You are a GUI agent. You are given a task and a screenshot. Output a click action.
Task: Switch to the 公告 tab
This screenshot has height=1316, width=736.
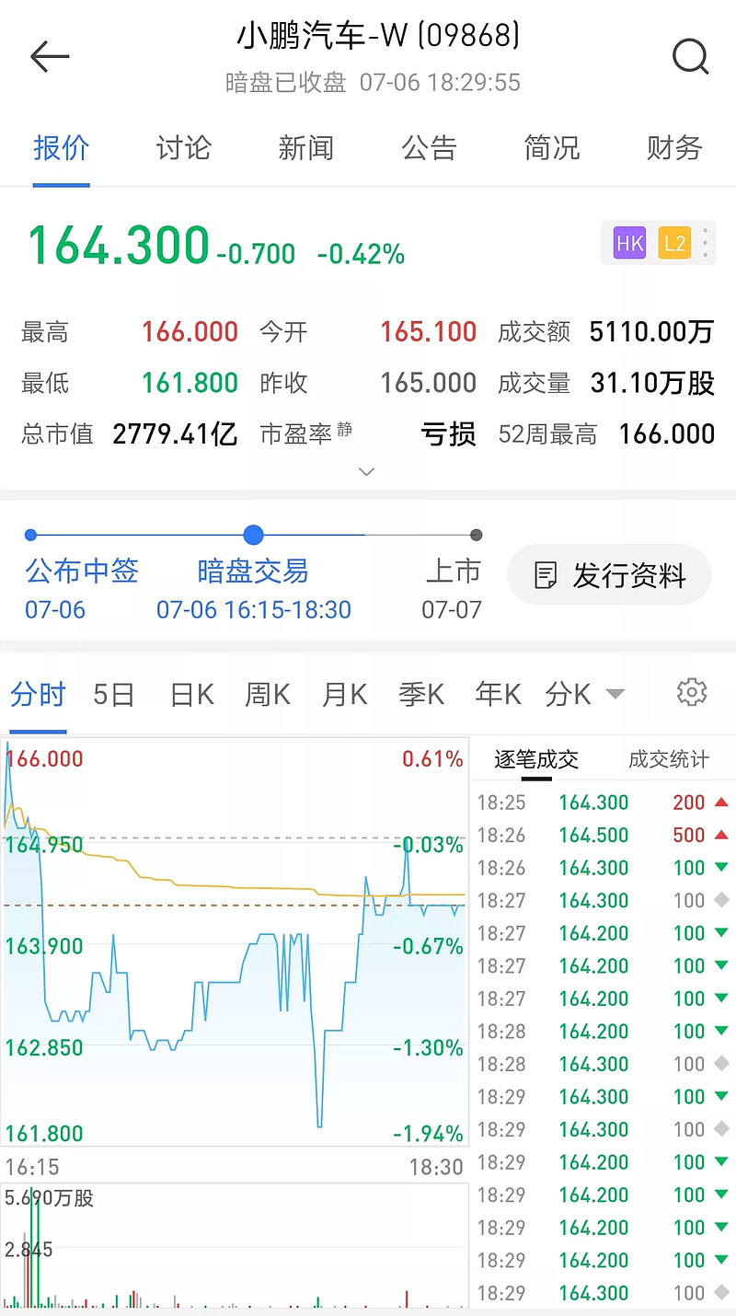430,147
